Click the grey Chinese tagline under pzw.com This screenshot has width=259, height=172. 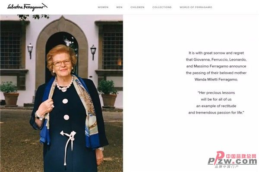click(x=227, y=167)
